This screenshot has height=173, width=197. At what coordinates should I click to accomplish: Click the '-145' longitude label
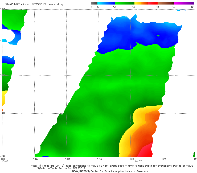point(34,159)
